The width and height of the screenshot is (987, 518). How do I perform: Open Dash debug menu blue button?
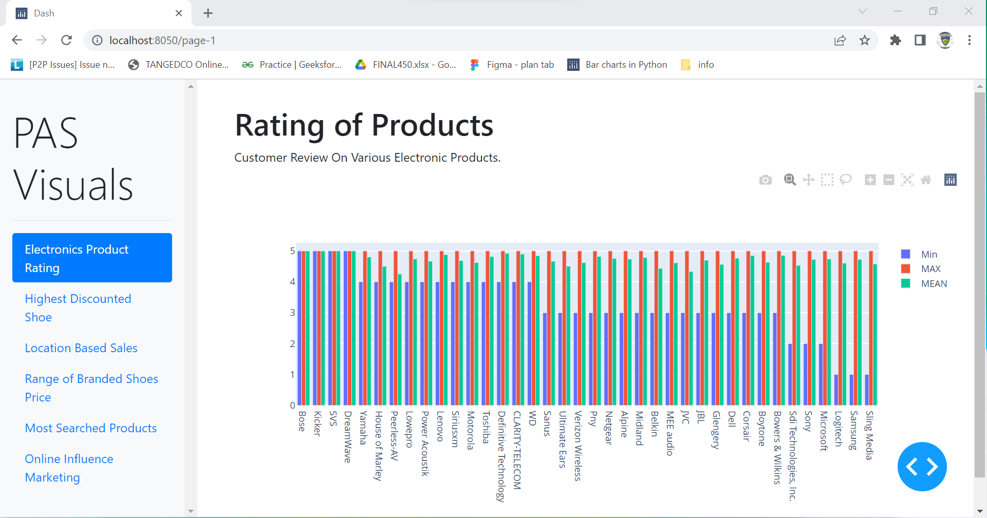coord(922,467)
